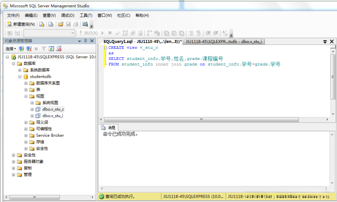Click the Execute query button
The height and width of the screenshot is (202, 337).
(88, 33)
